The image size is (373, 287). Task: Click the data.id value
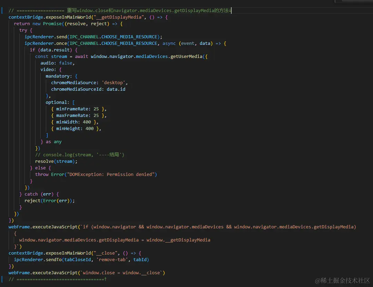(116, 89)
